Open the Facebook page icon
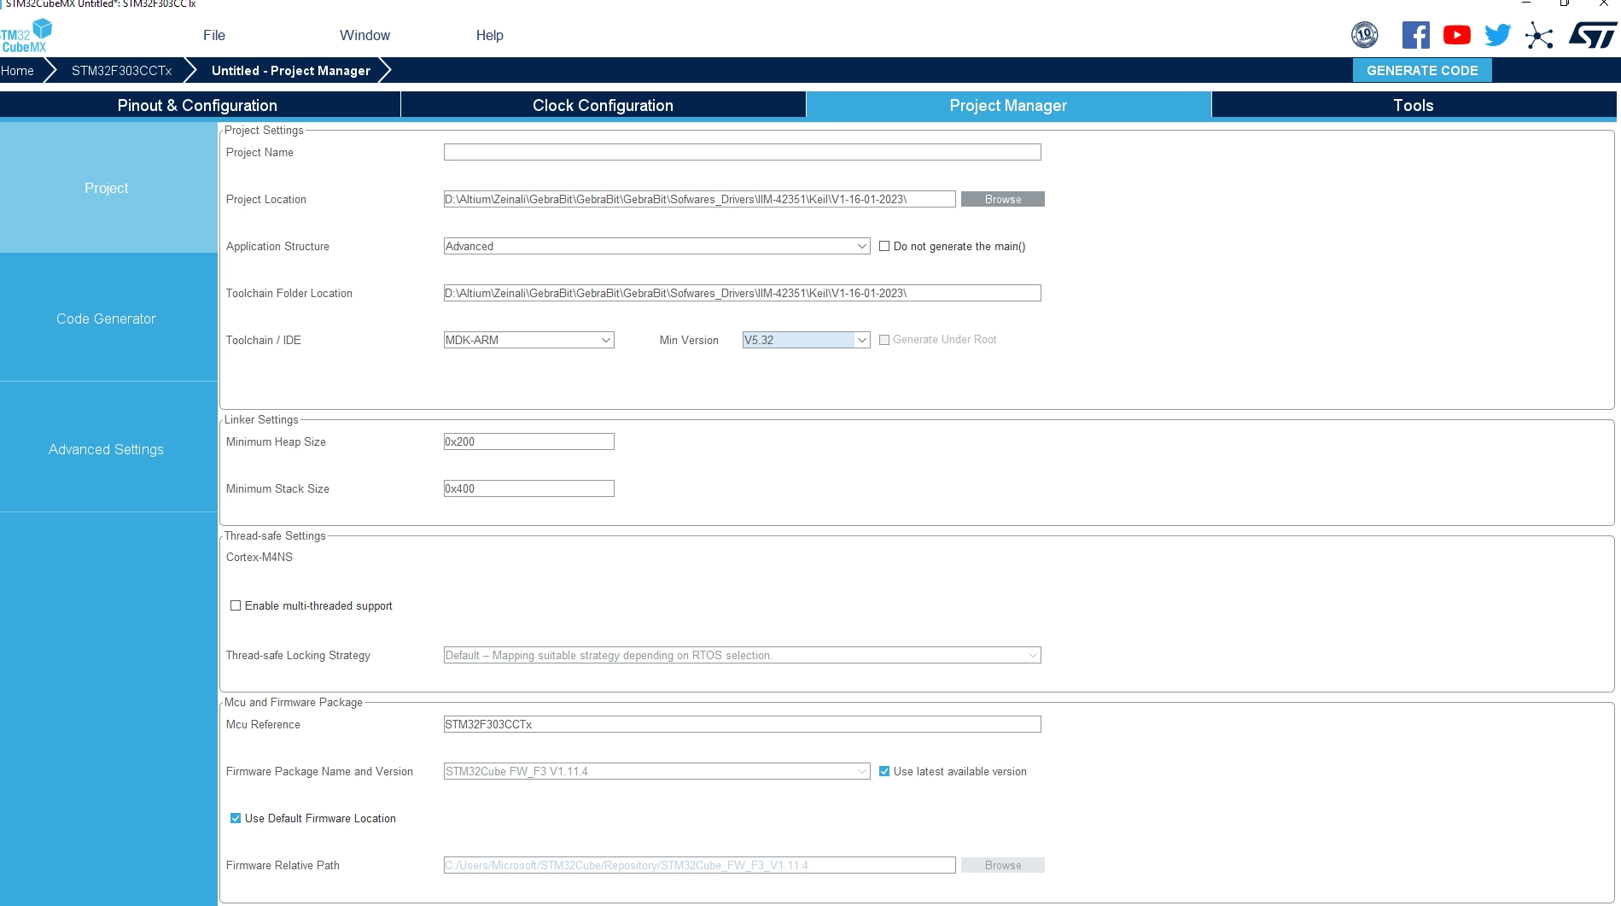Image resolution: width=1621 pixels, height=906 pixels. pos(1416,35)
